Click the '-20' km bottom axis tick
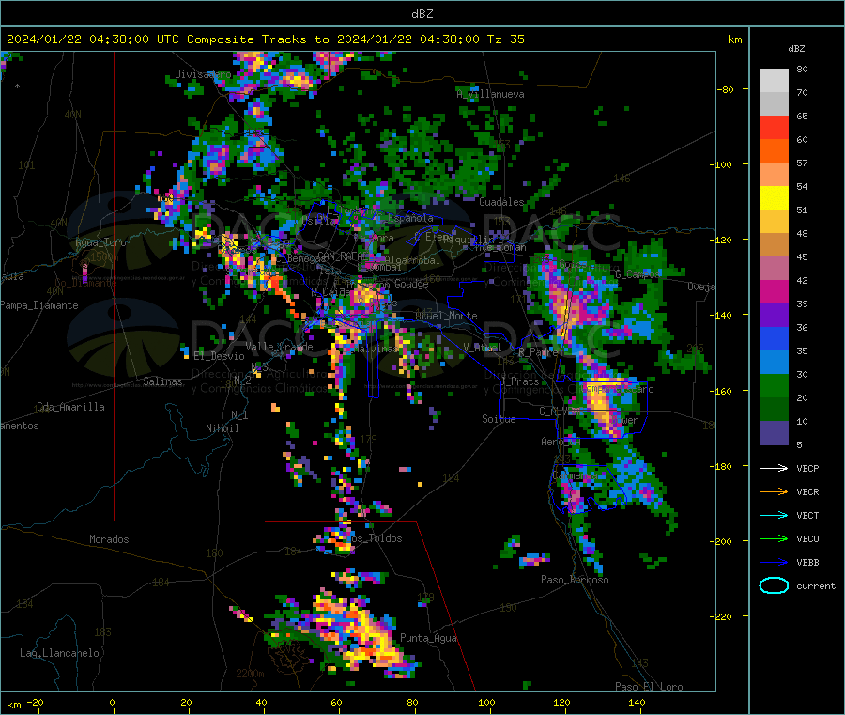 click(x=36, y=703)
